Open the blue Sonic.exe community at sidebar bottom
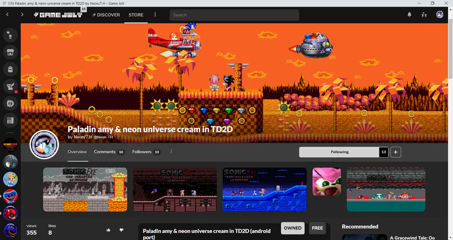The height and width of the screenshot is (240, 453). [10, 230]
